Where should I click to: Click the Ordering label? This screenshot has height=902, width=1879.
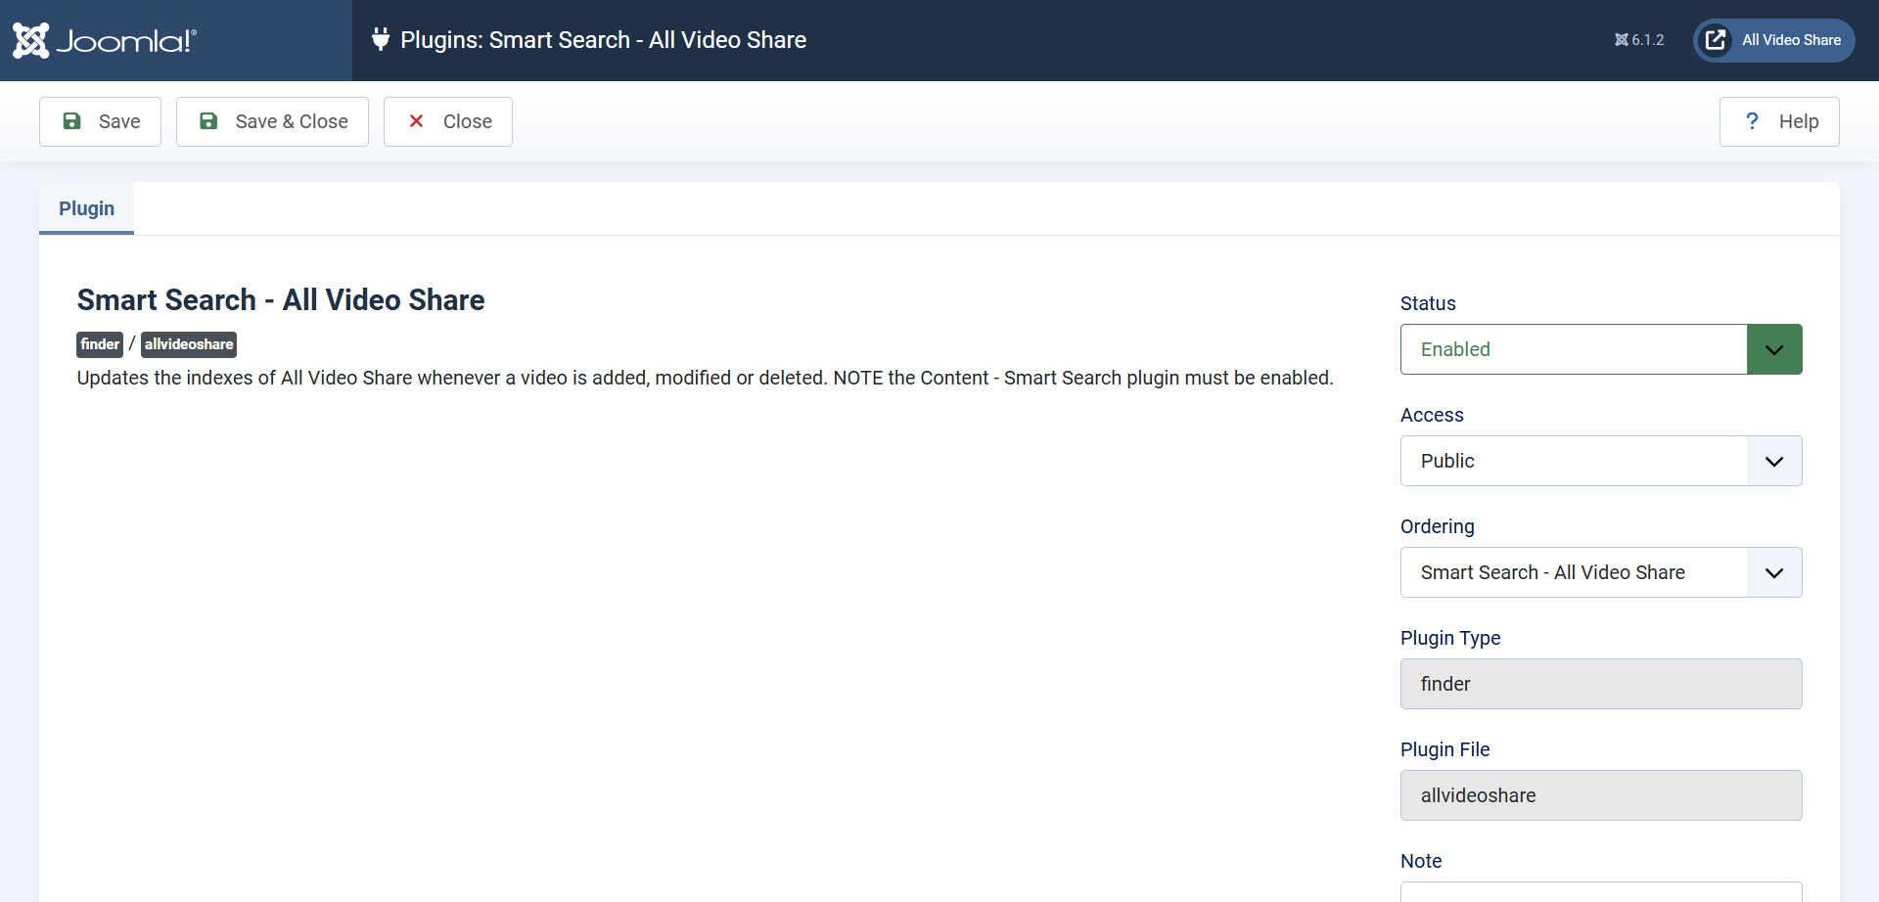tap(1437, 526)
